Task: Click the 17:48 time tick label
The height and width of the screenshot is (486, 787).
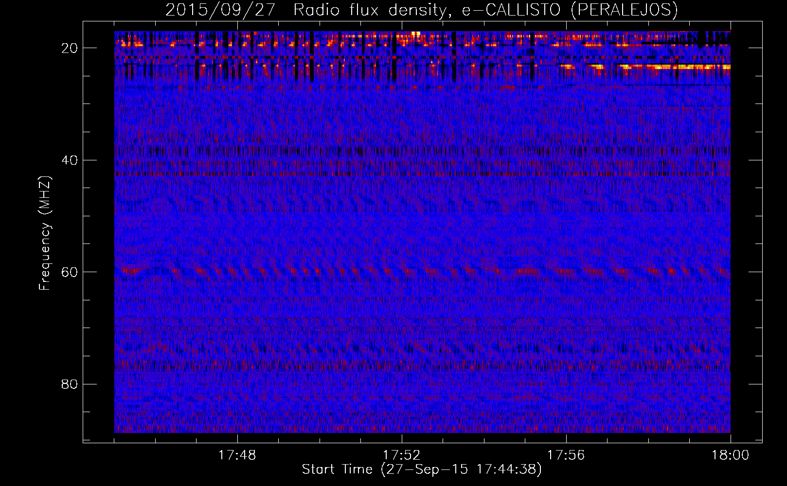Action: coord(237,455)
